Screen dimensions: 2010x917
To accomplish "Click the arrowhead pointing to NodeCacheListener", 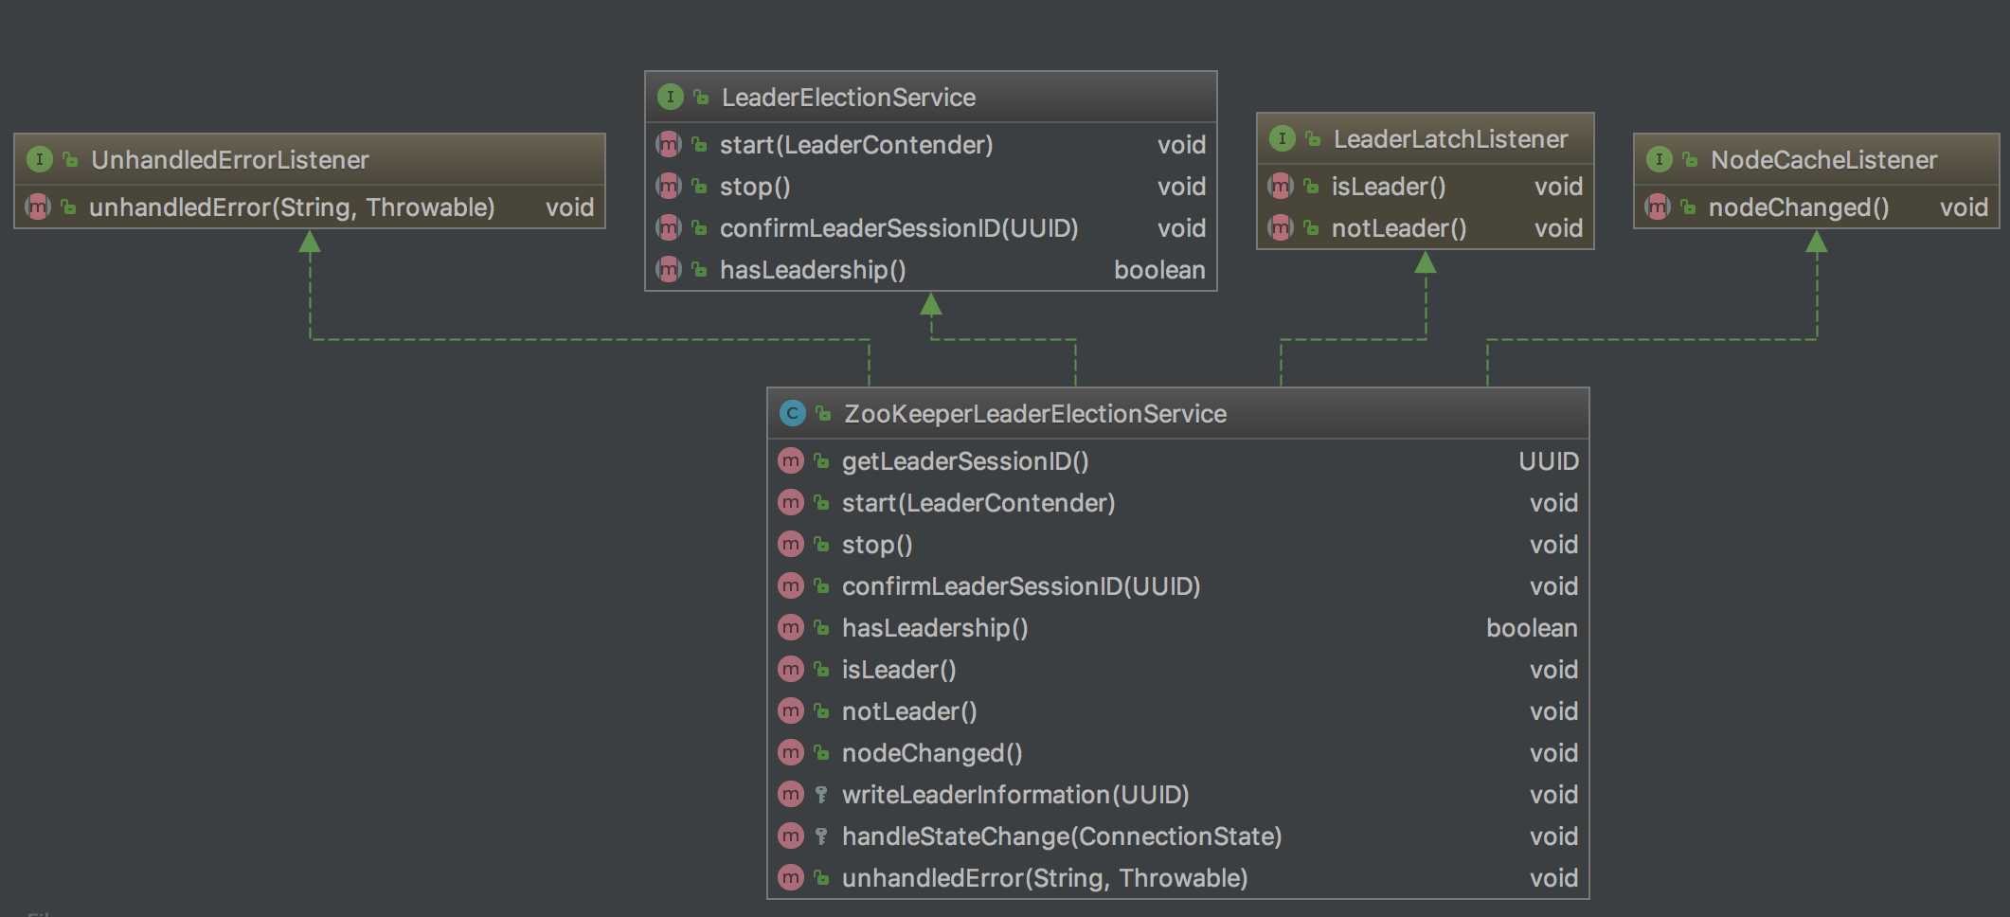I will [x=1816, y=242].
